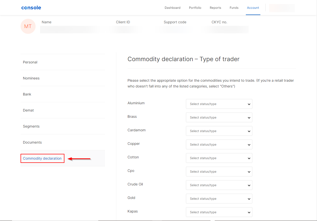317x221 pixels.
Task: View the Segments section
Action: [x=63, y=126]
